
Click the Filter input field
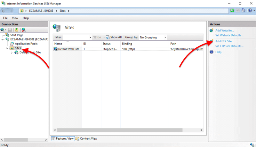76,37
